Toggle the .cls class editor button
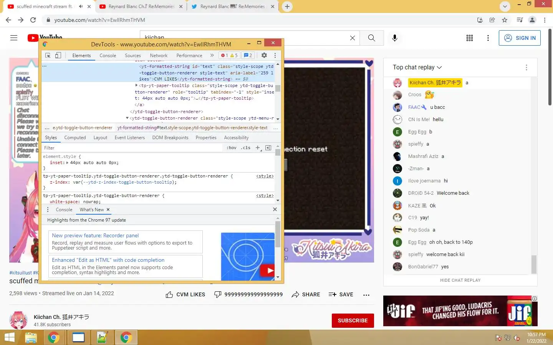This screenshot has width=553, height=345. coord(245,148)
